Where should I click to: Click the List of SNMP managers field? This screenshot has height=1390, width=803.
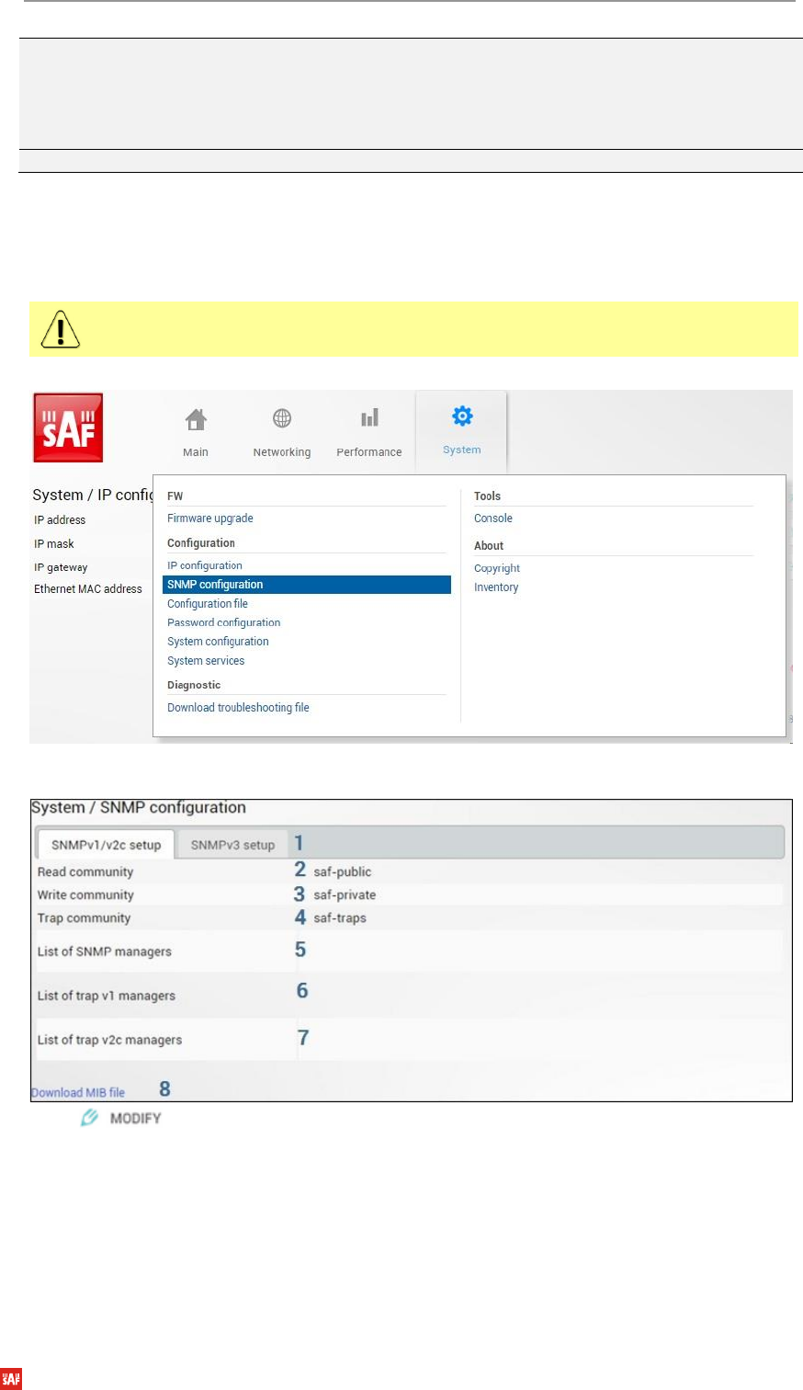click(x=540, y=951)
